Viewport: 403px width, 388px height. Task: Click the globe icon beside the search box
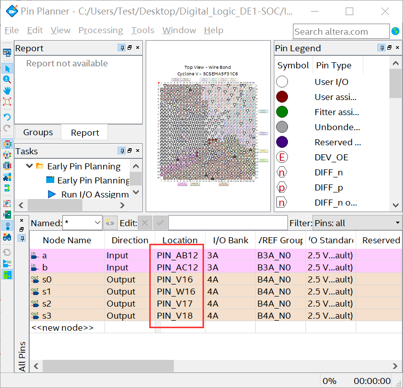395,31
